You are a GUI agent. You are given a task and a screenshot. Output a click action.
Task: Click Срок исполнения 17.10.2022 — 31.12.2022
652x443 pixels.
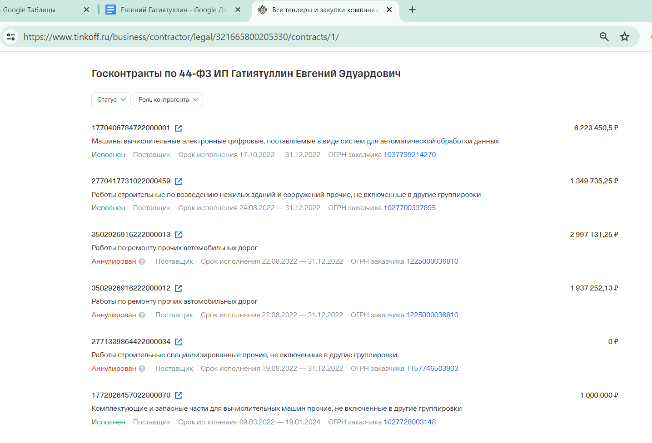[x=249, y=155]
